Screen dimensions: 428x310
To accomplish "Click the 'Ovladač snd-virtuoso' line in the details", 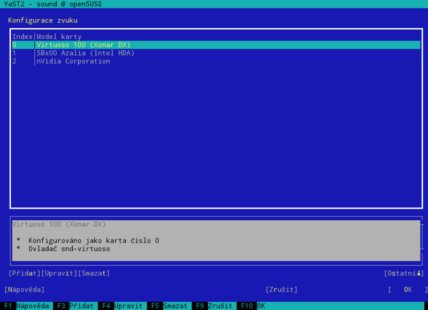I will coord(69,249).
